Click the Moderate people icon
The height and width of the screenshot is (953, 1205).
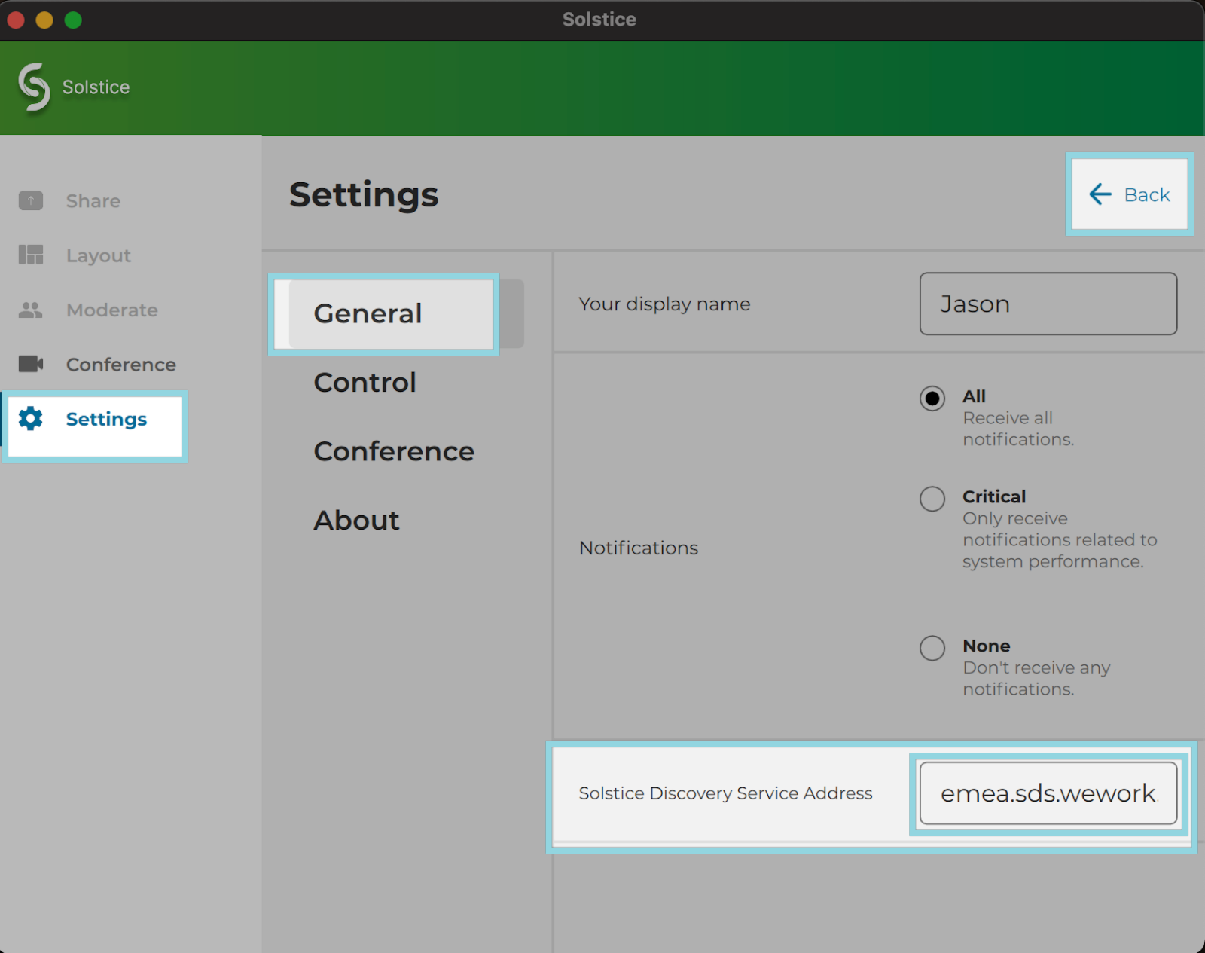coord(30,309)
